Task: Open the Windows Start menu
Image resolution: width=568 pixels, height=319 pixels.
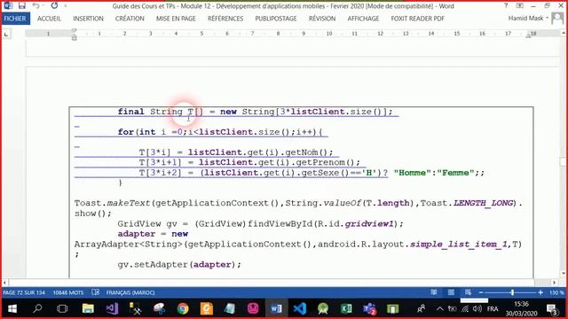Action: tap(12, 308)
